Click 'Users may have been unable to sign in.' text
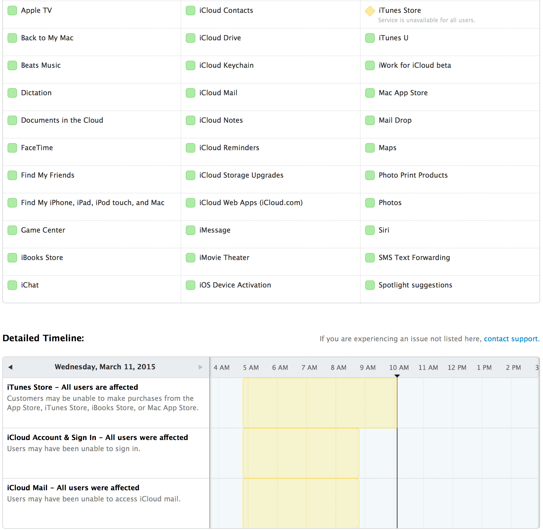 tap(74, 449)
